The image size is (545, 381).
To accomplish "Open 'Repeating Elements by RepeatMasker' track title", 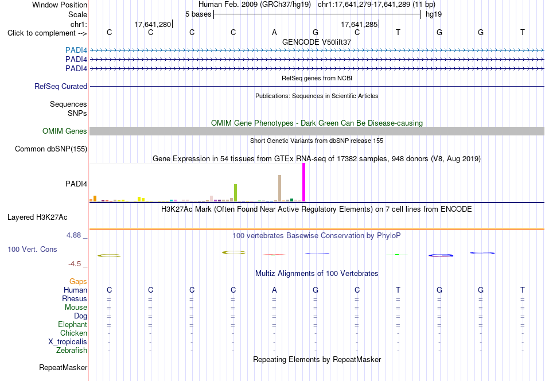I will (317, 359).
